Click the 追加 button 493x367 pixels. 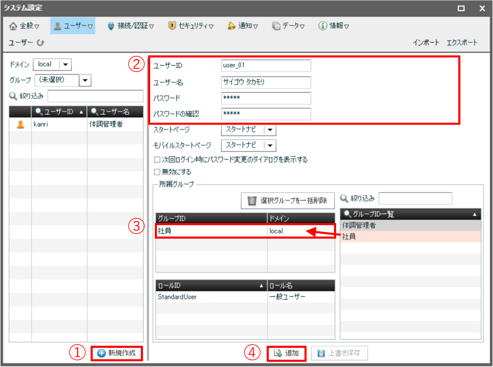[x=286, y=354]
